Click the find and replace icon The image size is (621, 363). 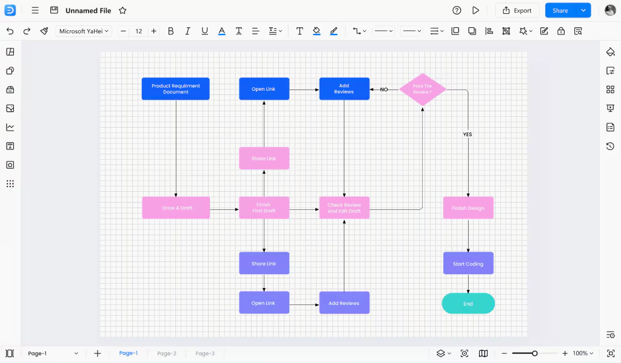[578, 31]
